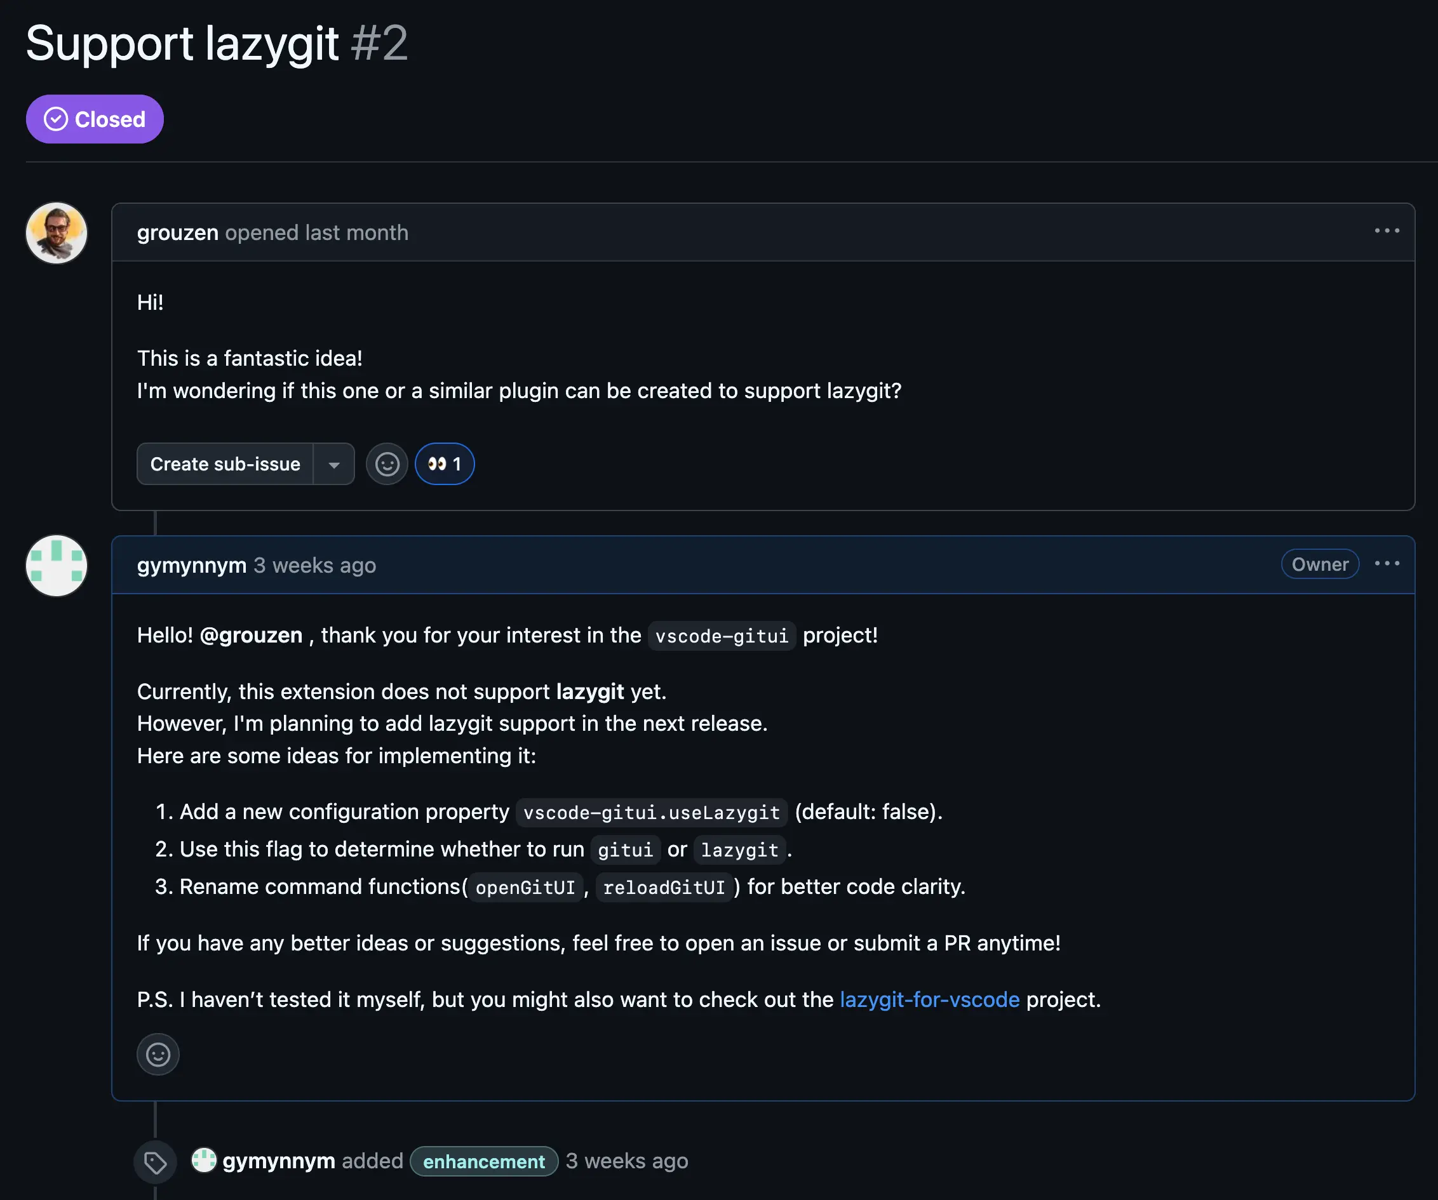Click gymynnym's avatar in the timeline event
1438x1200 pixels.
[x=204, y=1161]
